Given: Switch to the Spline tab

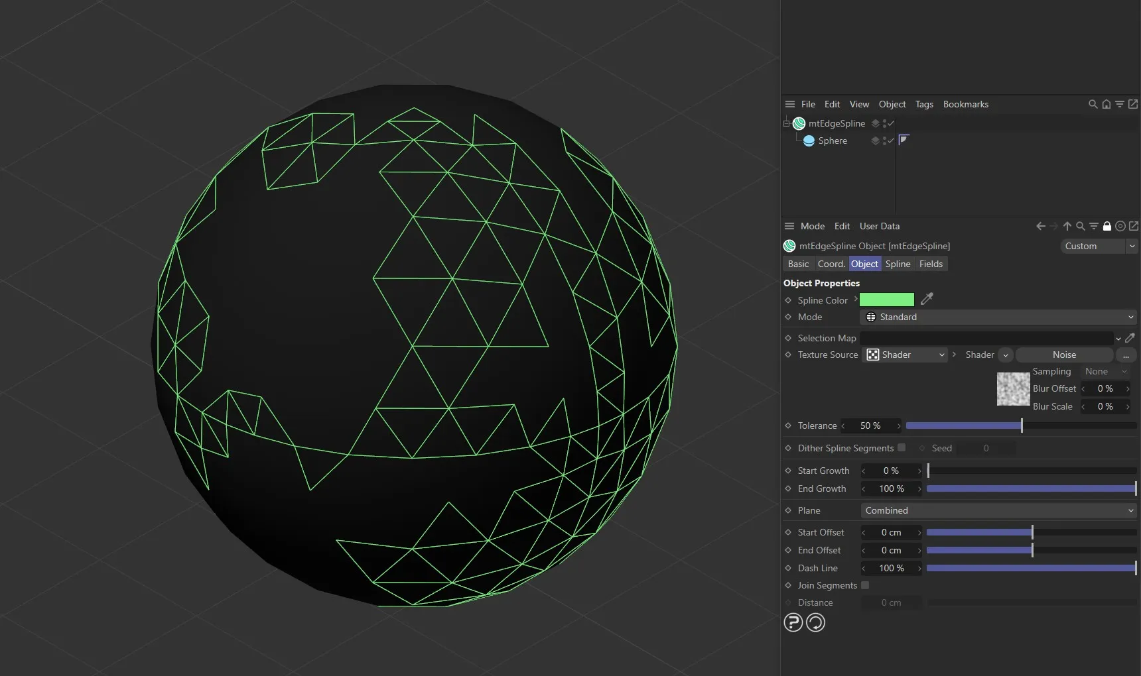Looking at the screenshot, I should coord(898,264).
